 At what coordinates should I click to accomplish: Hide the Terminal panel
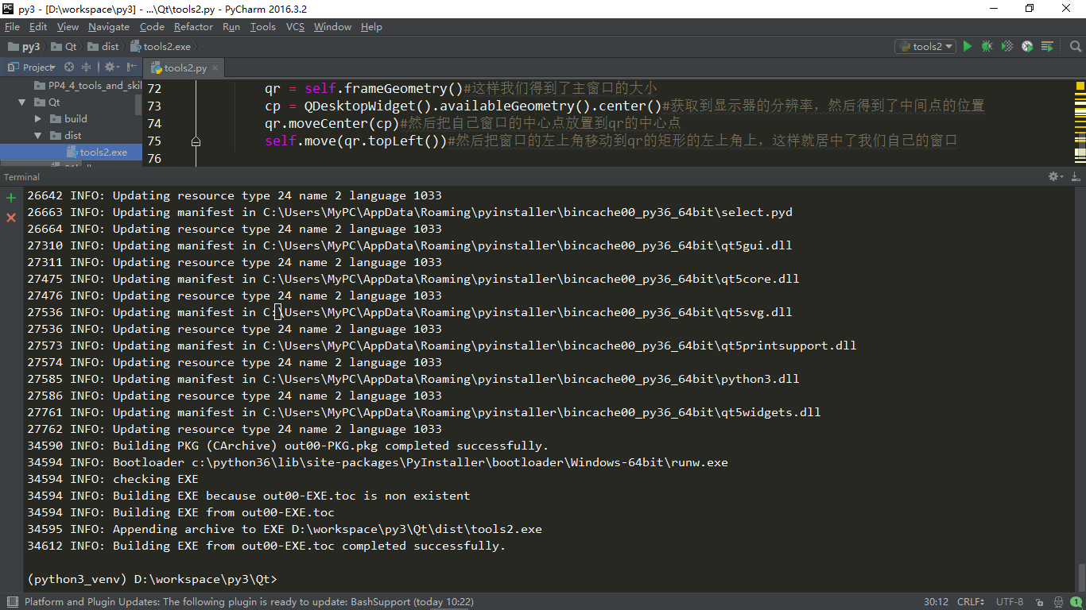[1074, 176]
